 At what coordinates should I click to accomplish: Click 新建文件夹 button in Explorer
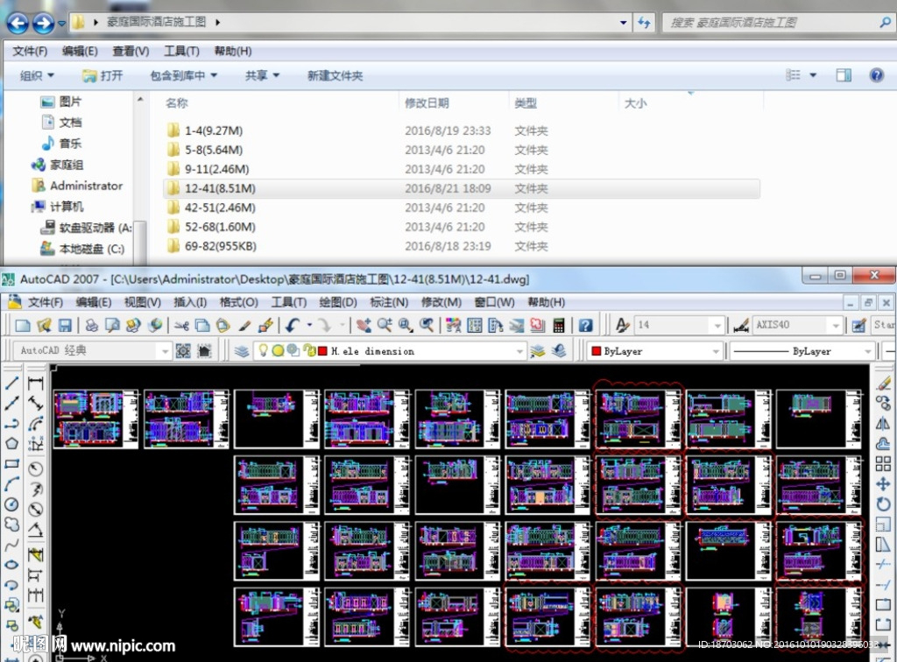[x=335, y=75]
